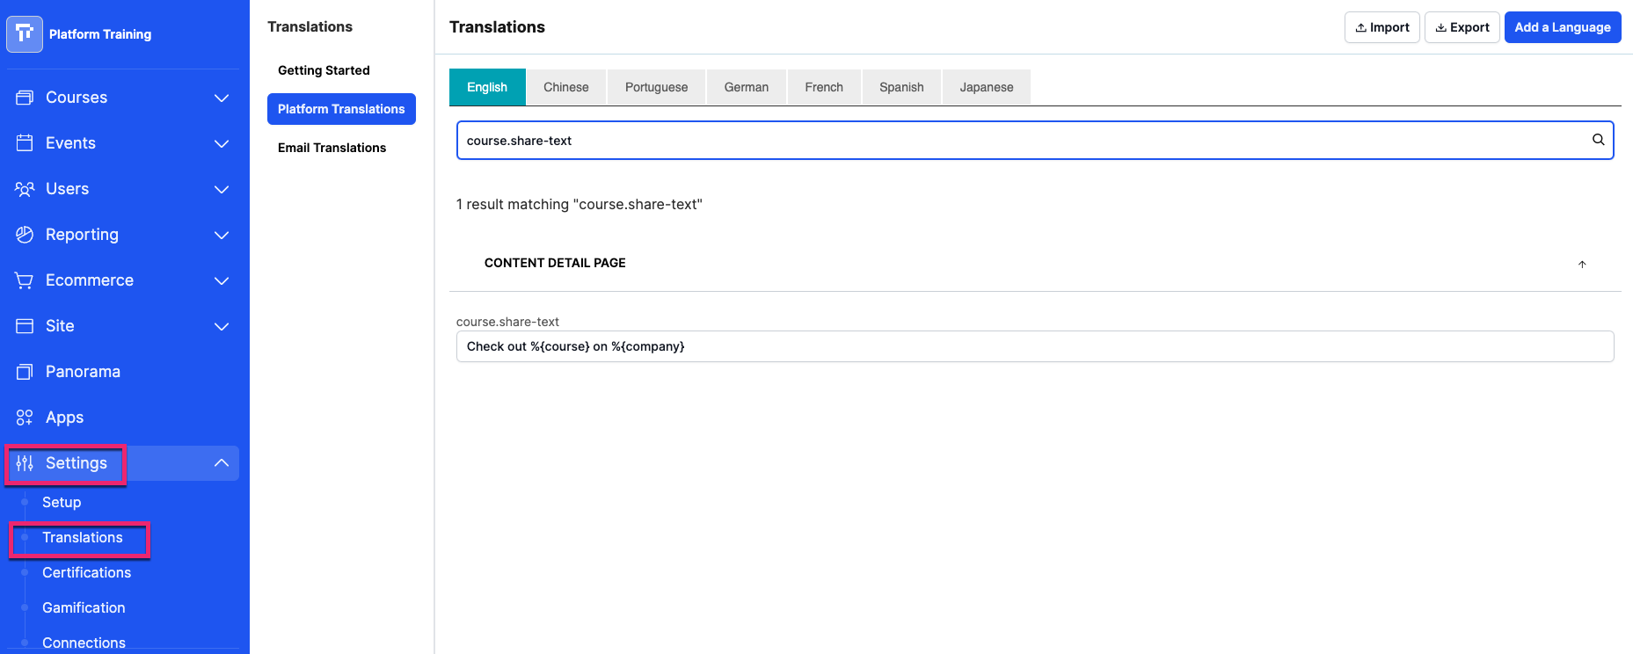1633x654 pixels.
Task: Switch to the Portuguese language tab
Action: (657, 87)
